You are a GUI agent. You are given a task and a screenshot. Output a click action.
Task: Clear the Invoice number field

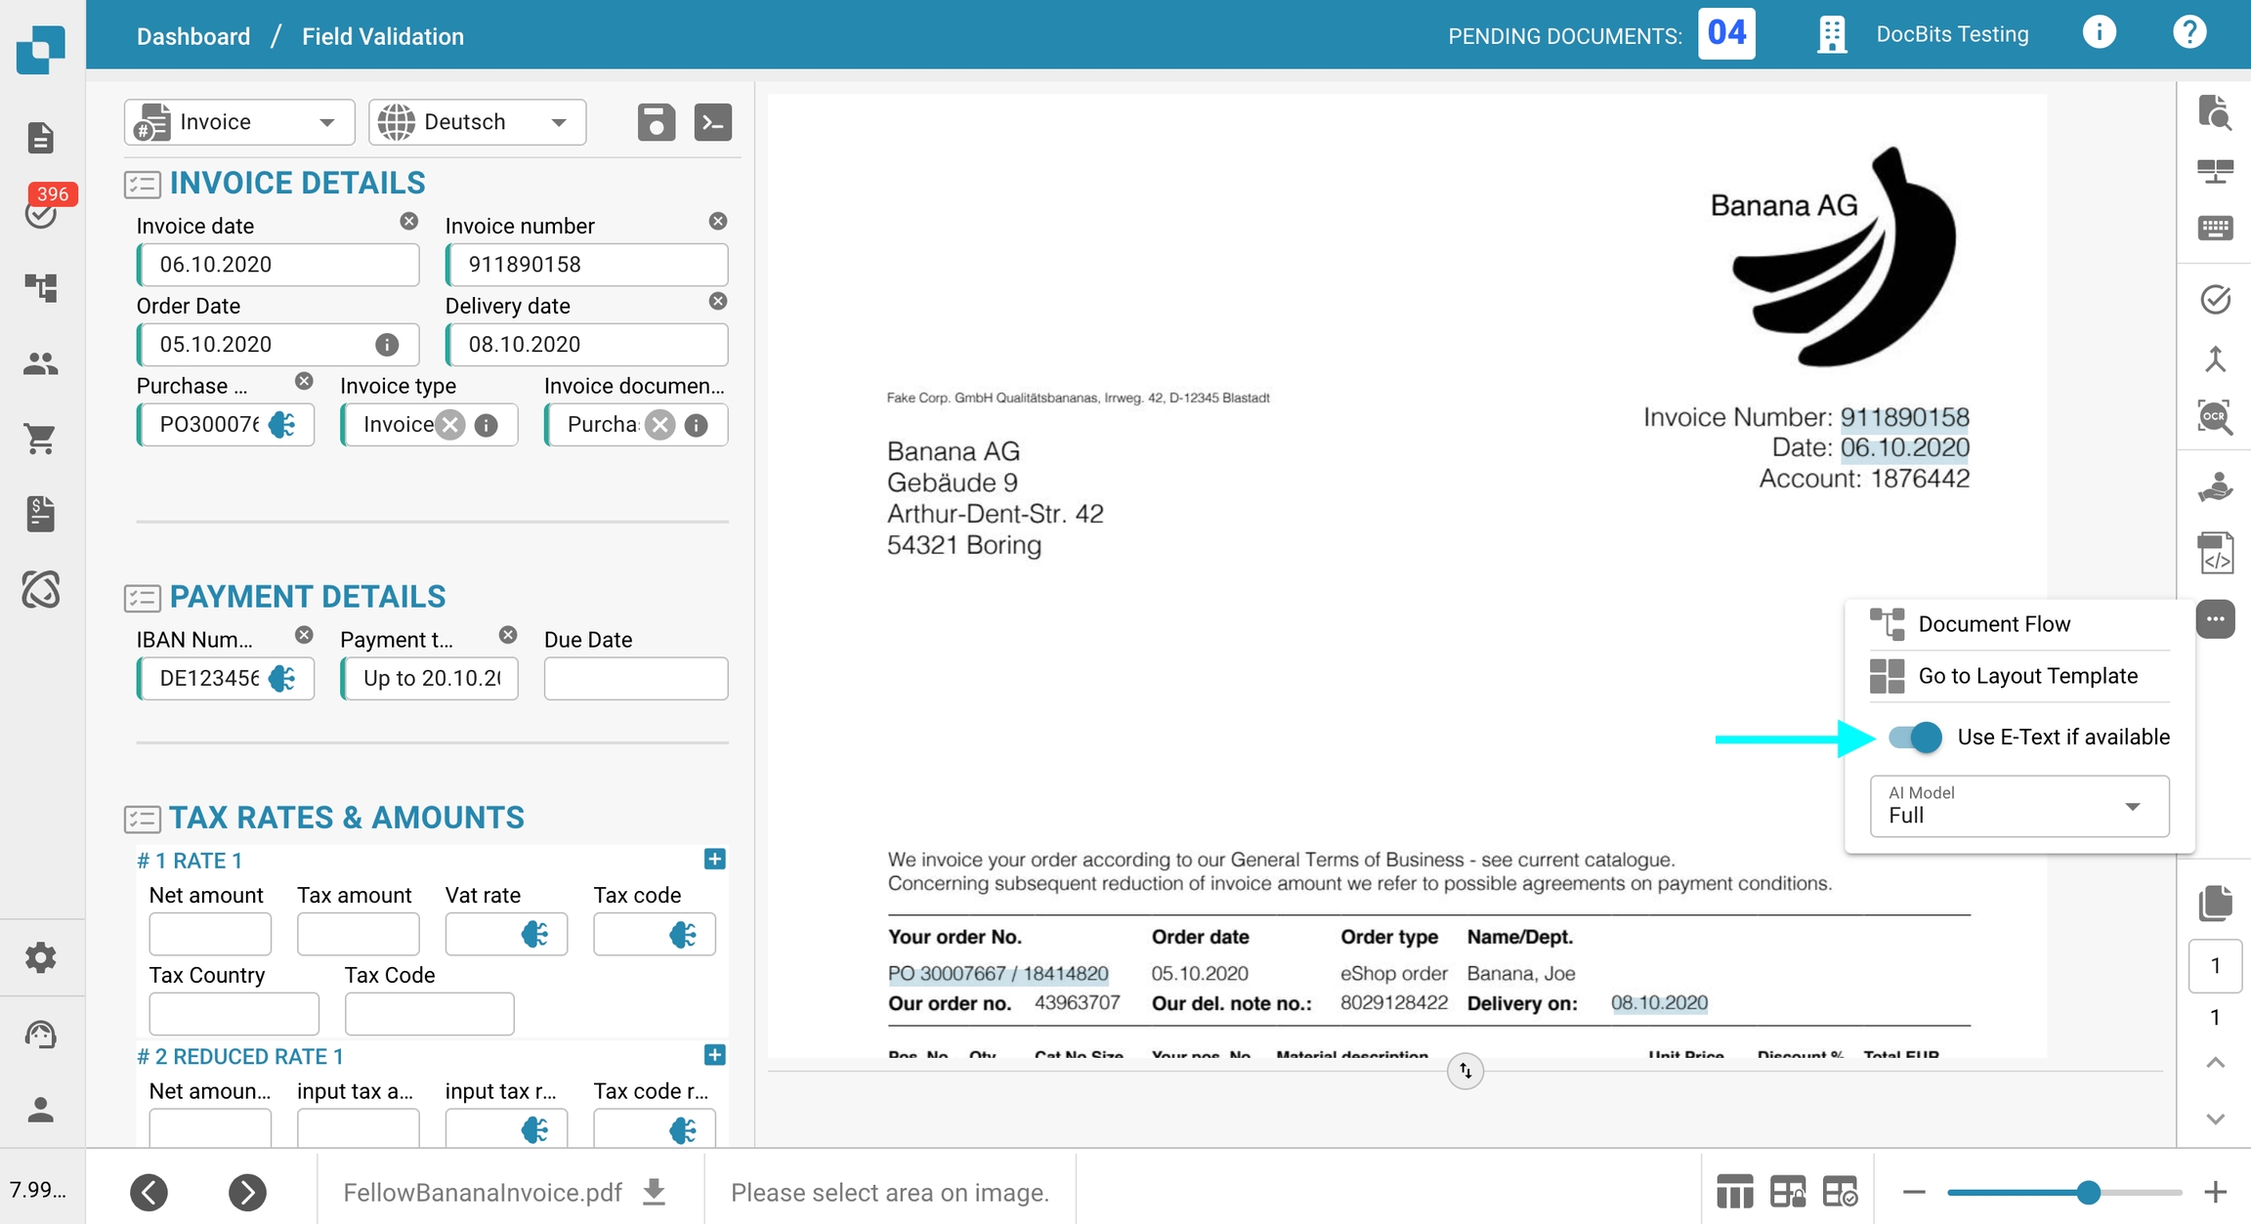718,222
